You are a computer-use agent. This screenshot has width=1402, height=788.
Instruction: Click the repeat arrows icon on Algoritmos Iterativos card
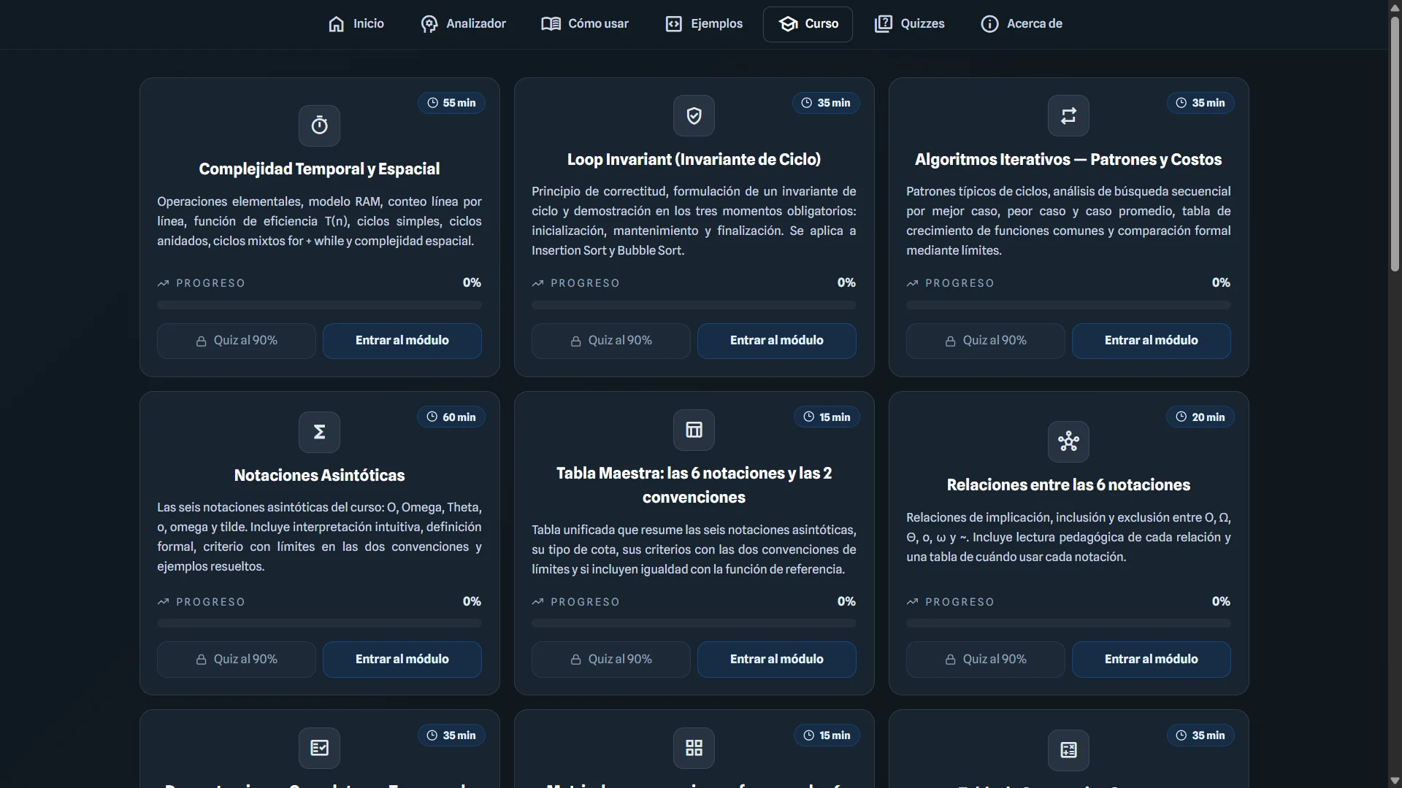click(1068, 116)
